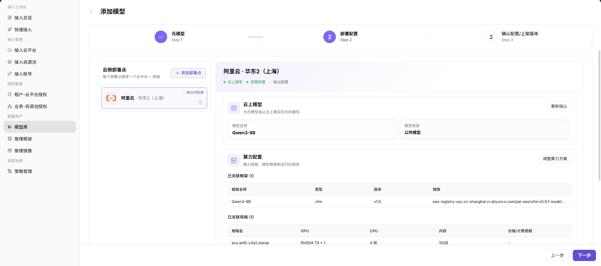This screenshot has width=601, height=266.
Task: Click the 推理镜像 cube icon
Action: [x=10, y=150]
